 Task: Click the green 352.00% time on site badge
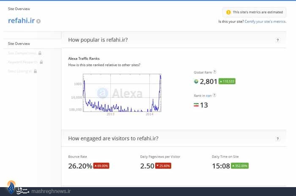240,166
